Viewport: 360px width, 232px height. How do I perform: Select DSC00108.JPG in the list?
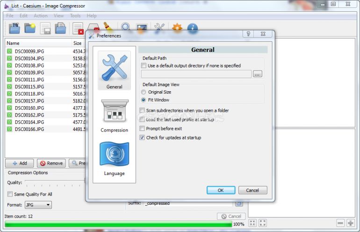[x=45, y=65]
